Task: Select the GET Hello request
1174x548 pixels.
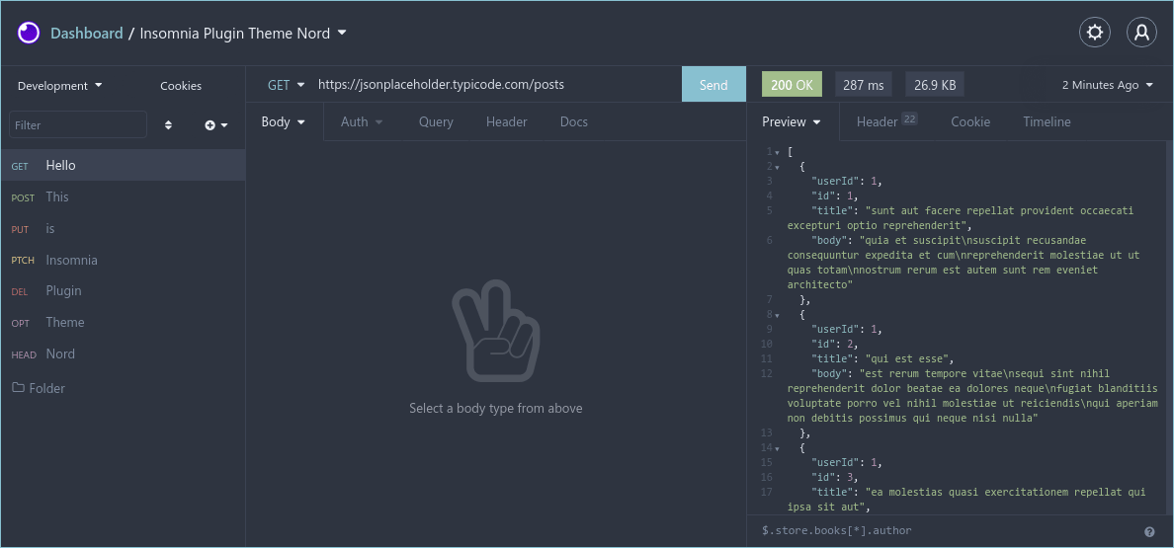Action: tap(123, 165)
